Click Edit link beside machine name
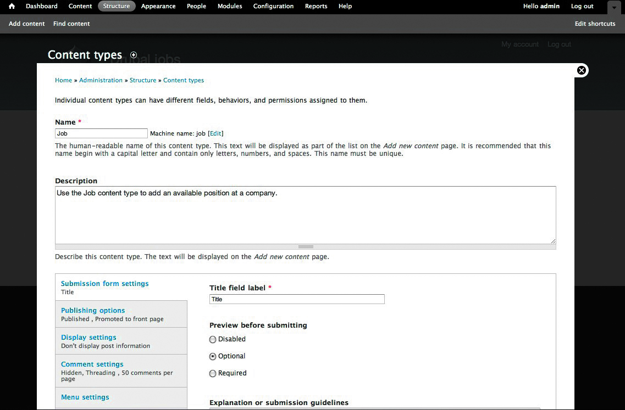The image size is (625, 410). (215, 134)
